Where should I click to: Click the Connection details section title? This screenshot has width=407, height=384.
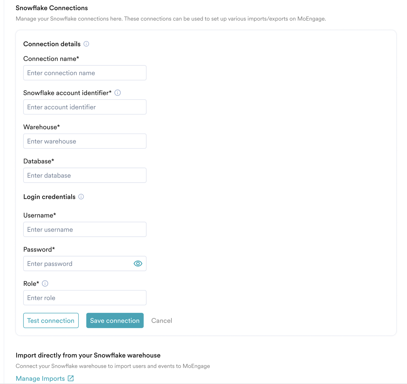point(52,44)
